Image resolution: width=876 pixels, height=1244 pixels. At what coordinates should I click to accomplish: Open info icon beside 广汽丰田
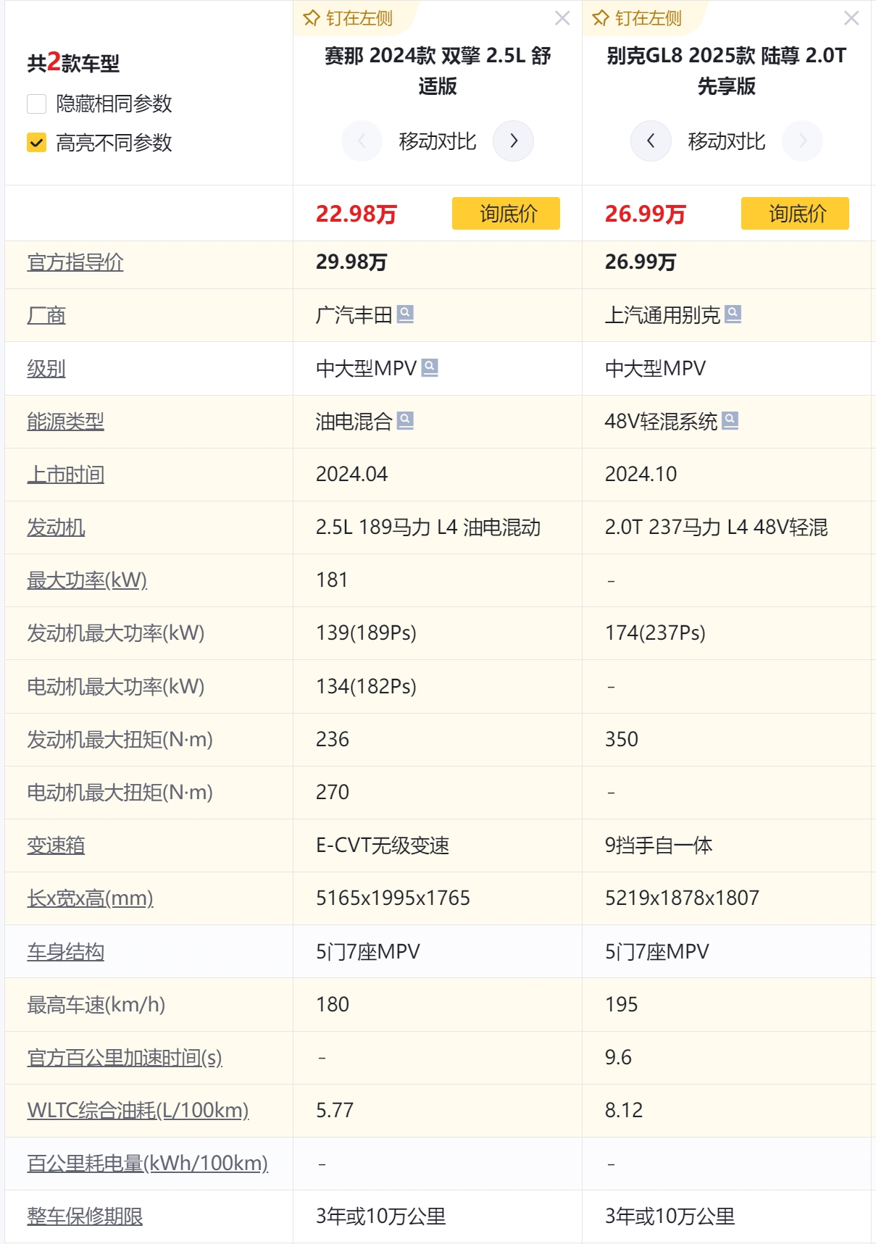406,314
